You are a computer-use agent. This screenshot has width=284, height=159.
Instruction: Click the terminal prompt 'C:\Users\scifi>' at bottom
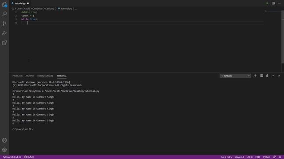pyautogui.click(x=23, y=129)
